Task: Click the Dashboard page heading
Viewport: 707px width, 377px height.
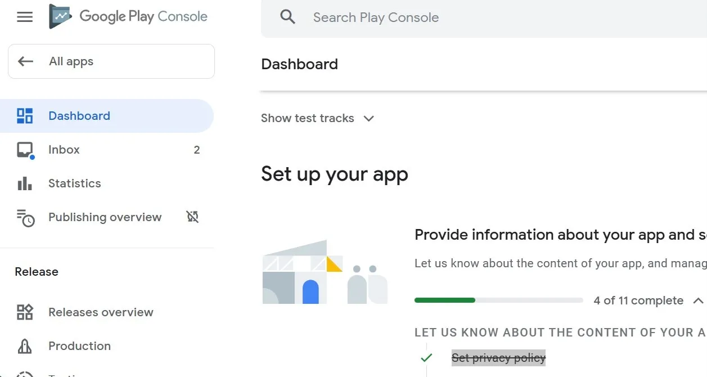Action: point(300,64)
